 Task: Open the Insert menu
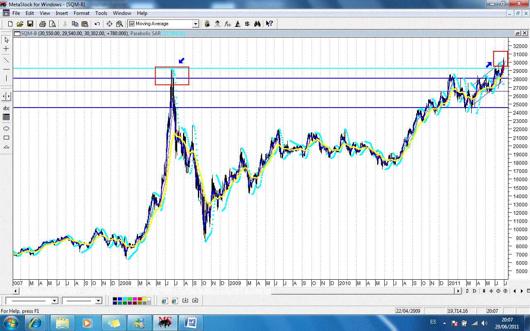pyautogui.click(x=62, y=13)
